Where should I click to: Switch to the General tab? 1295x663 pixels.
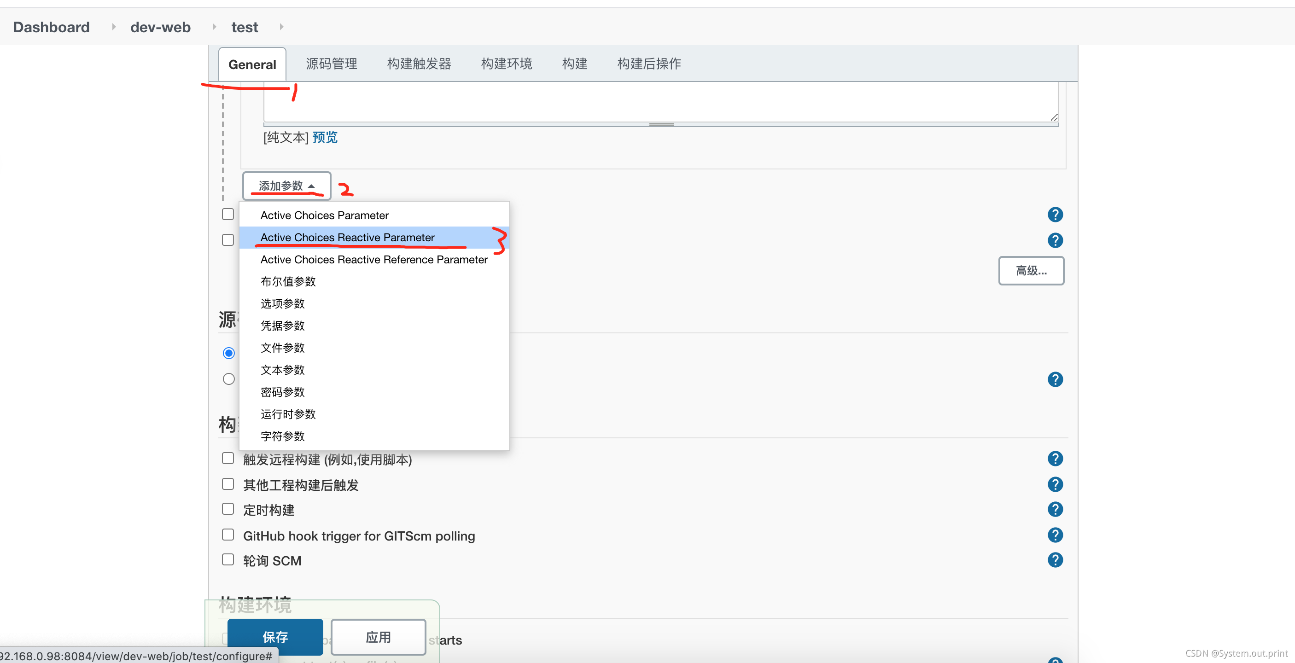(252, 64)
